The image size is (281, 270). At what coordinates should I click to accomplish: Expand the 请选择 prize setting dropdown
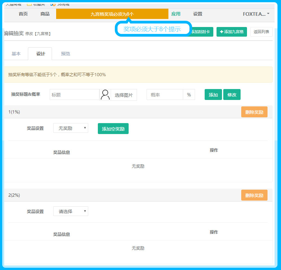71,212
